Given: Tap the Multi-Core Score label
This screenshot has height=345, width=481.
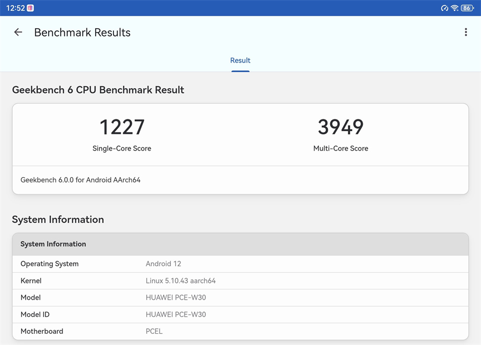Looking at the screenshot, I should [340, 148].
